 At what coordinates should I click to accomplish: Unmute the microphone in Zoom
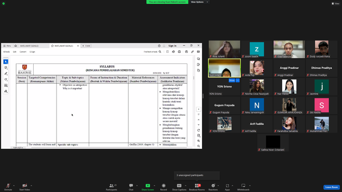coord(8,187)
